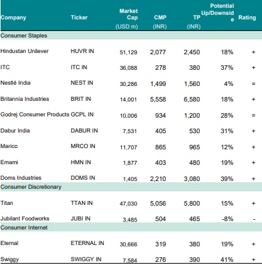
Task: Select the HUVR IN ticker cell
Action: coord(82,51)
